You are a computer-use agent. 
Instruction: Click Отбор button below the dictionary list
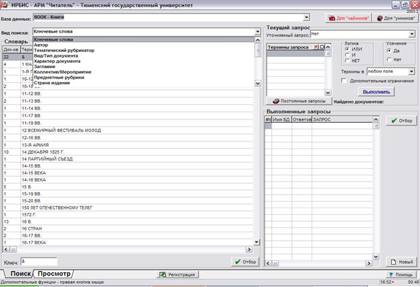(245, 262)
